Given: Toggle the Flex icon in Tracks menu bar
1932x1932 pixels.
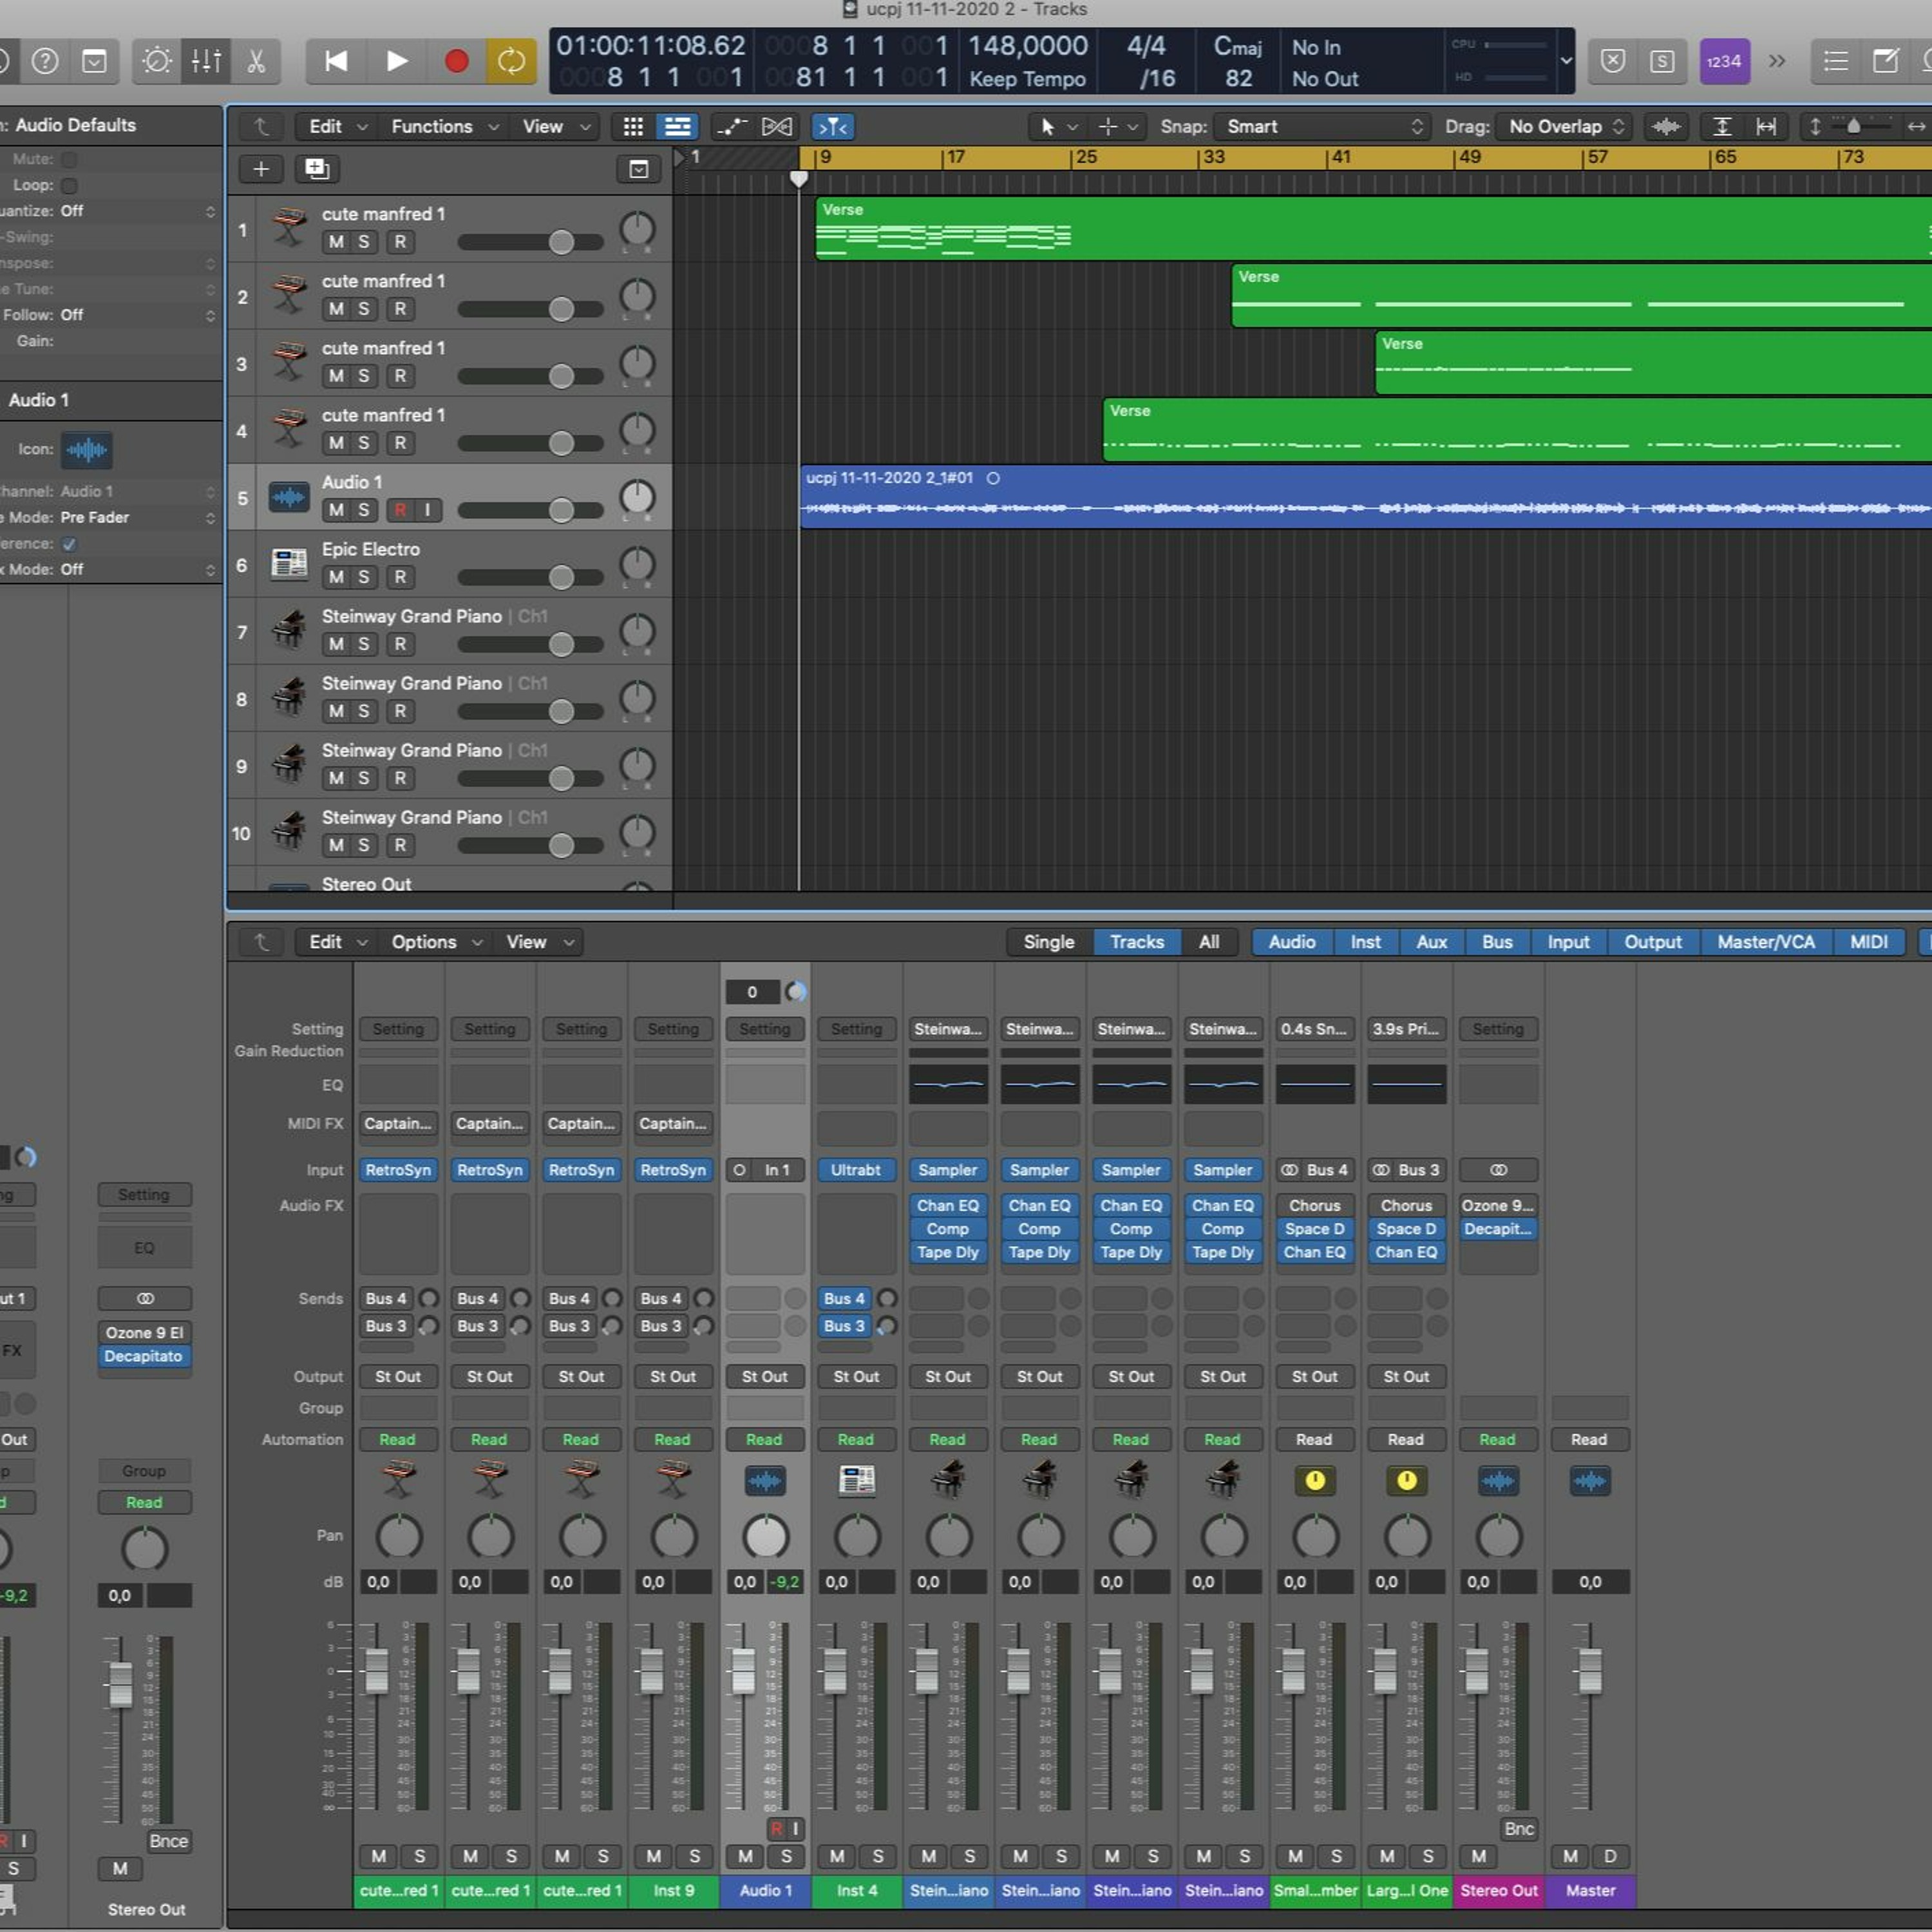Looking at the screenshot, I should coord(777,127).
